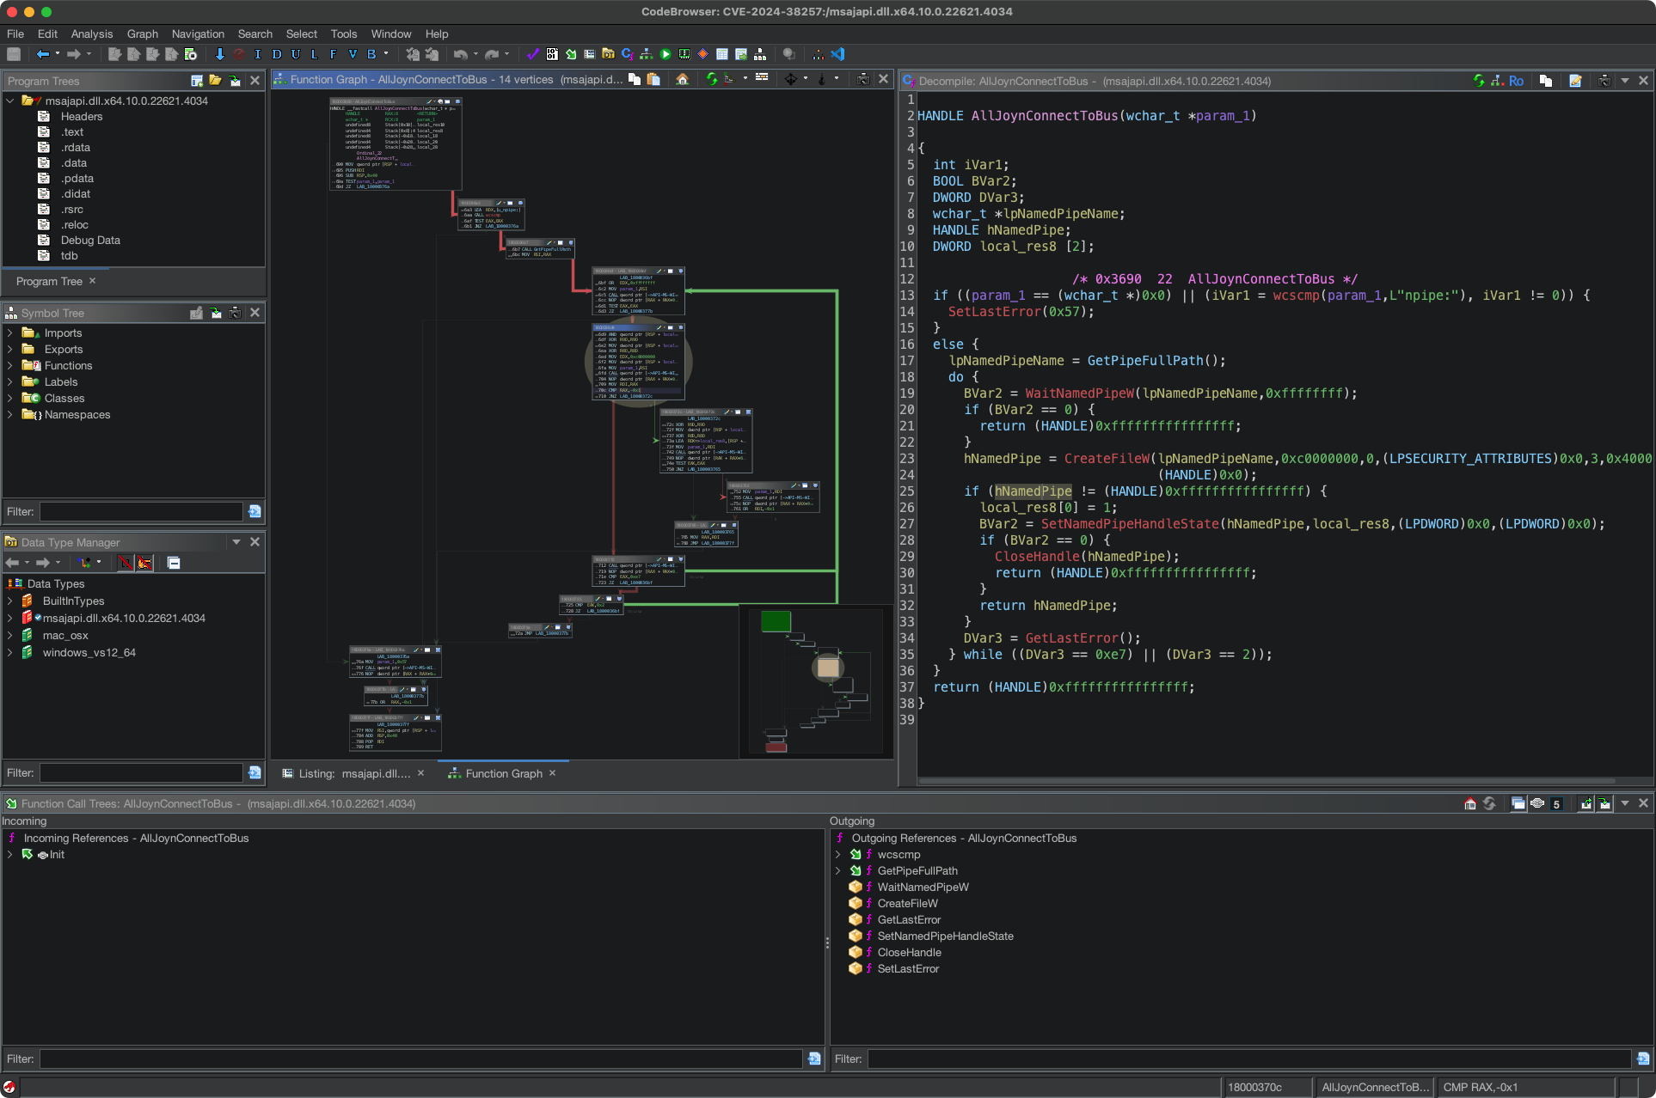The image size is (1656, 1098).
Task: Click the Function Graph home icon
Action: point(682,79)
